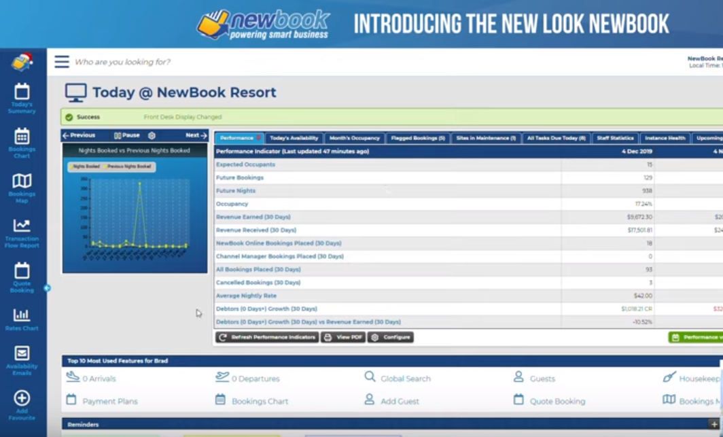Click Debtors Growth vs Revenue Earned link
Viewport: 723px width, 437px height.
pos(308,321)
